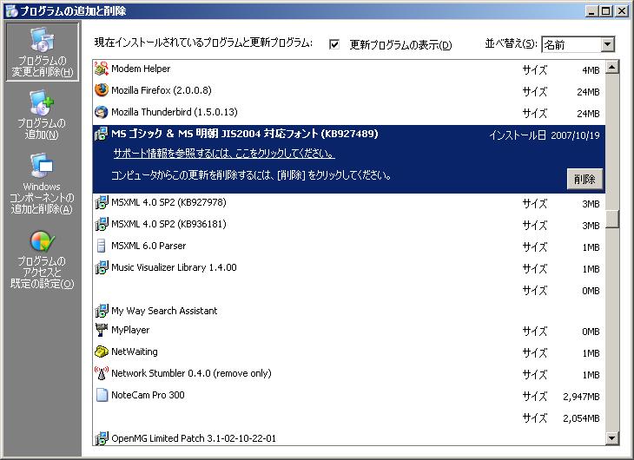Maximize the プログラムの追加と削除 window
The image size is (634, 460).
click(606, 11)
